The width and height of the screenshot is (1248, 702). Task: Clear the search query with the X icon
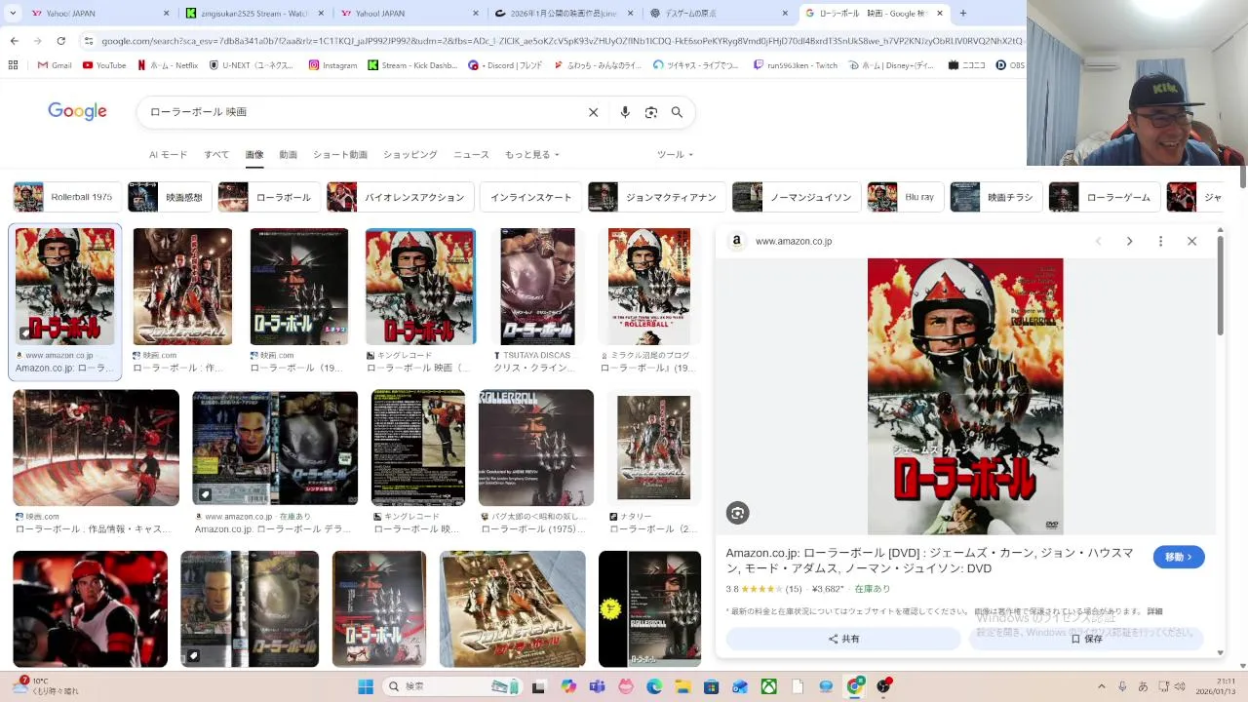point(593,112)
